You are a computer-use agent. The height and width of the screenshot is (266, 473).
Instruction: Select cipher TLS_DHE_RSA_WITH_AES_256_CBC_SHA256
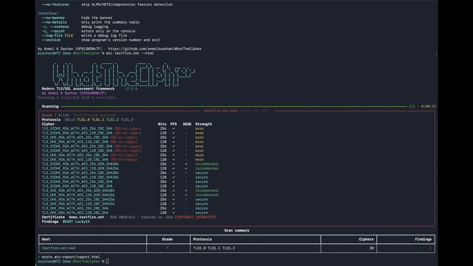coord(78,199)
